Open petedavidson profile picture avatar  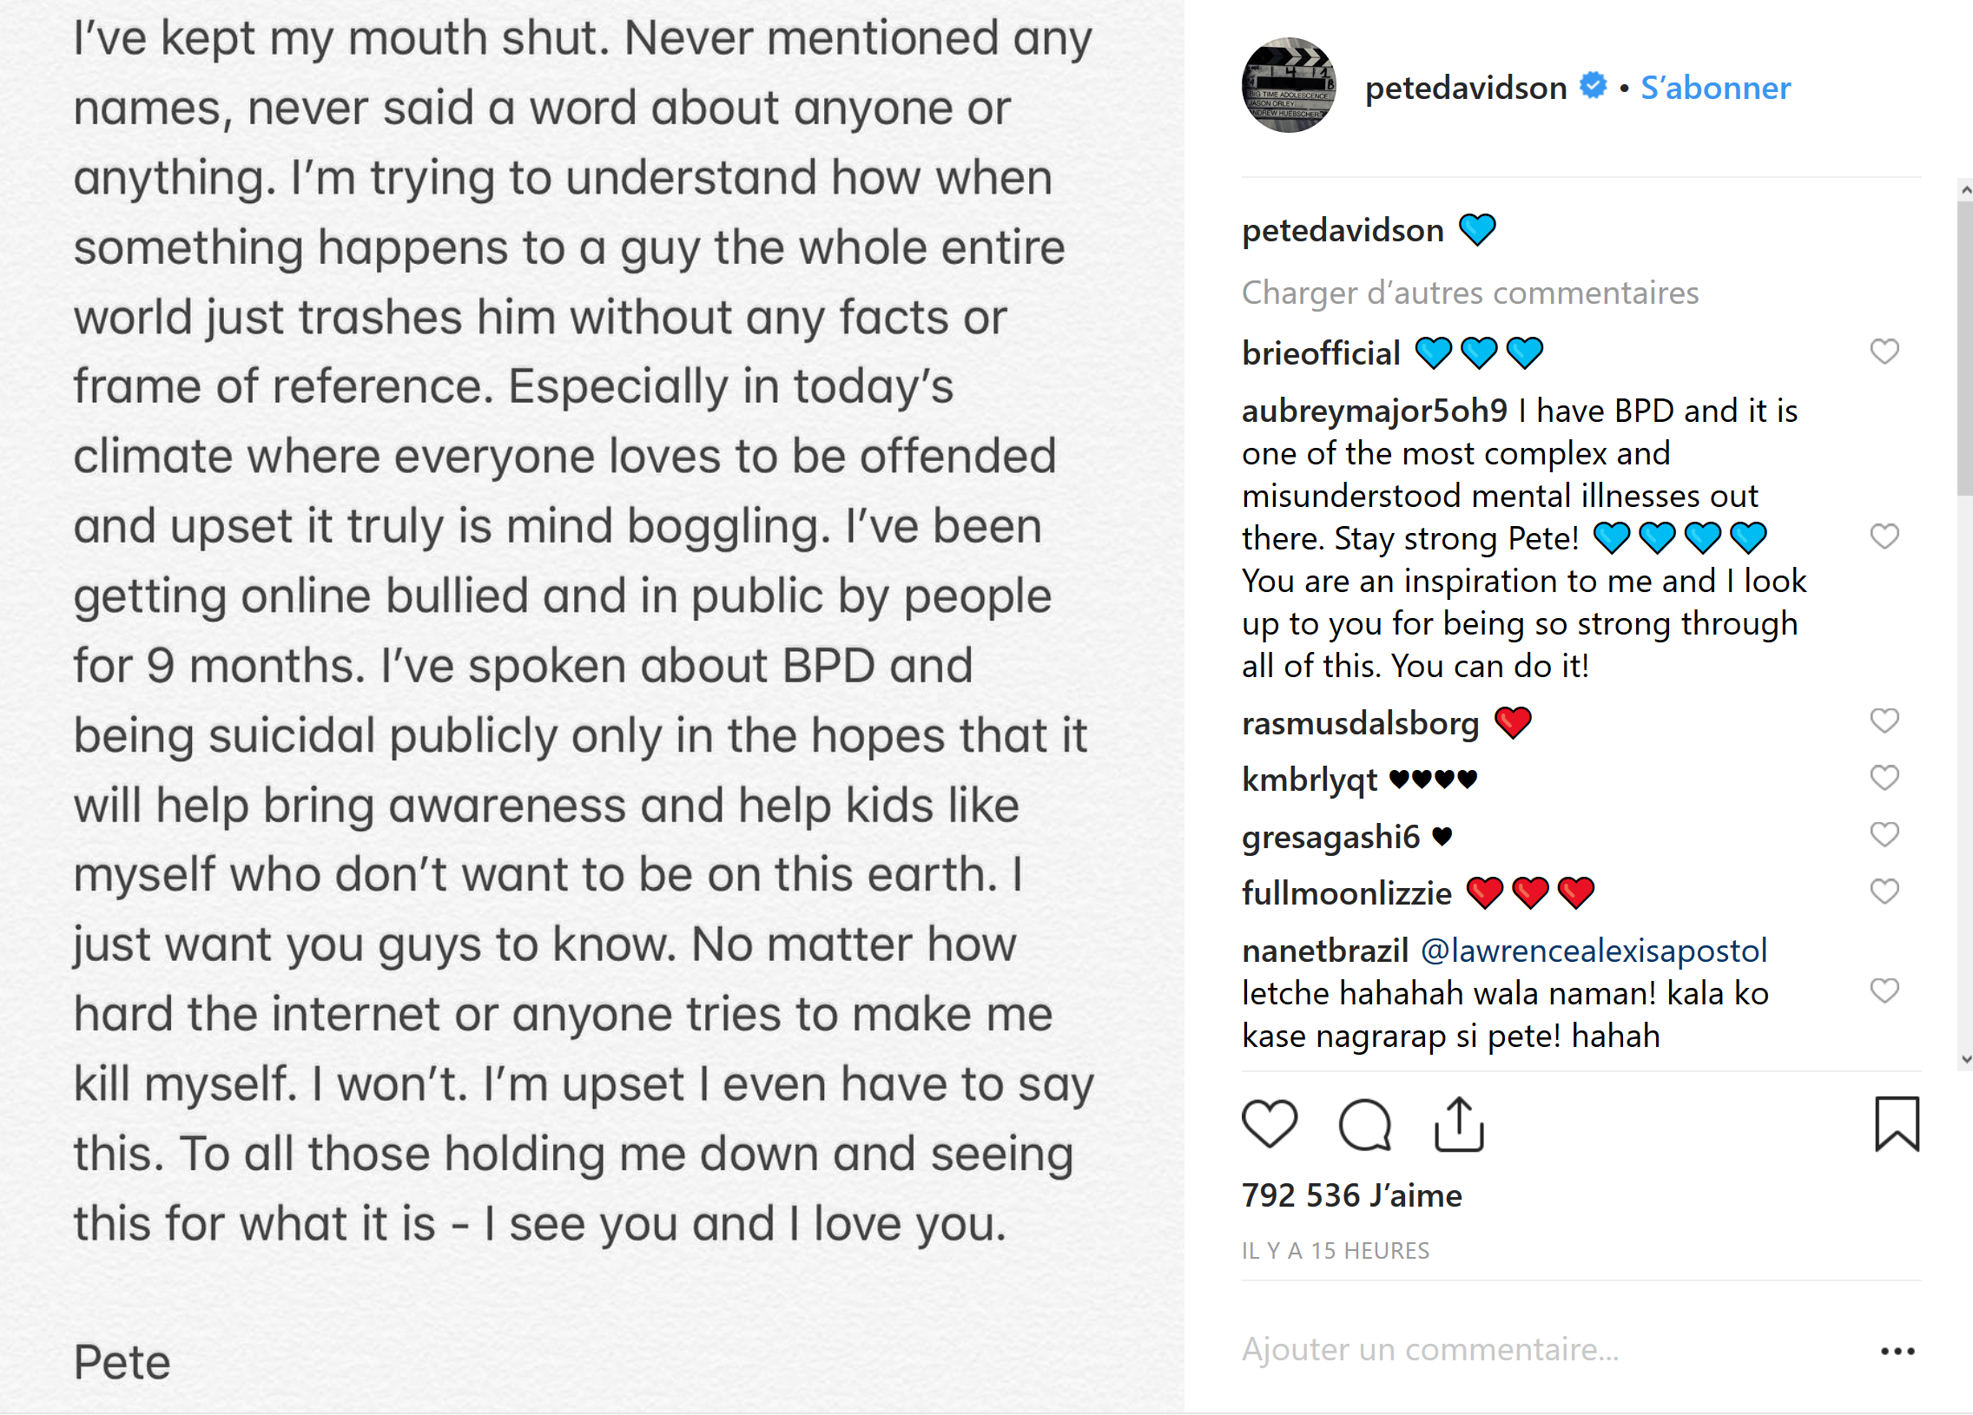coord(1290,85)
